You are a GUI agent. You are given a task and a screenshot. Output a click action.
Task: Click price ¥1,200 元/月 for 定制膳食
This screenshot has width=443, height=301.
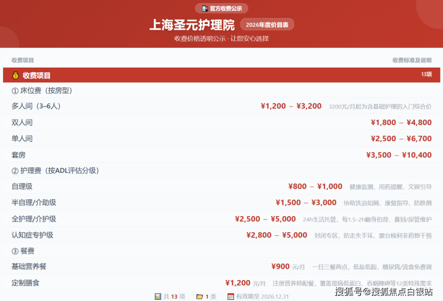(245, 282)
